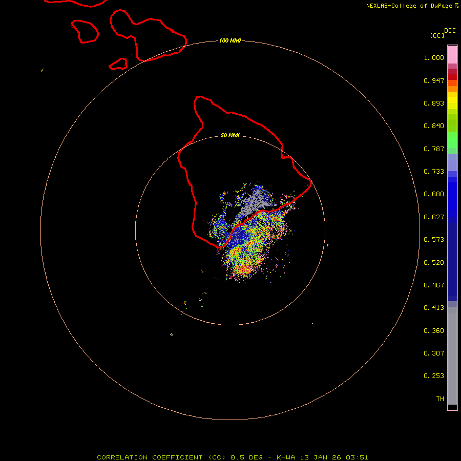Click the TH threshold label
The image size is (461, 461).
(x=440, y=399)
